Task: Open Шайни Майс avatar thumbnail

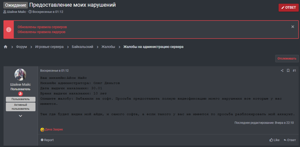Action: pos(20,75)
